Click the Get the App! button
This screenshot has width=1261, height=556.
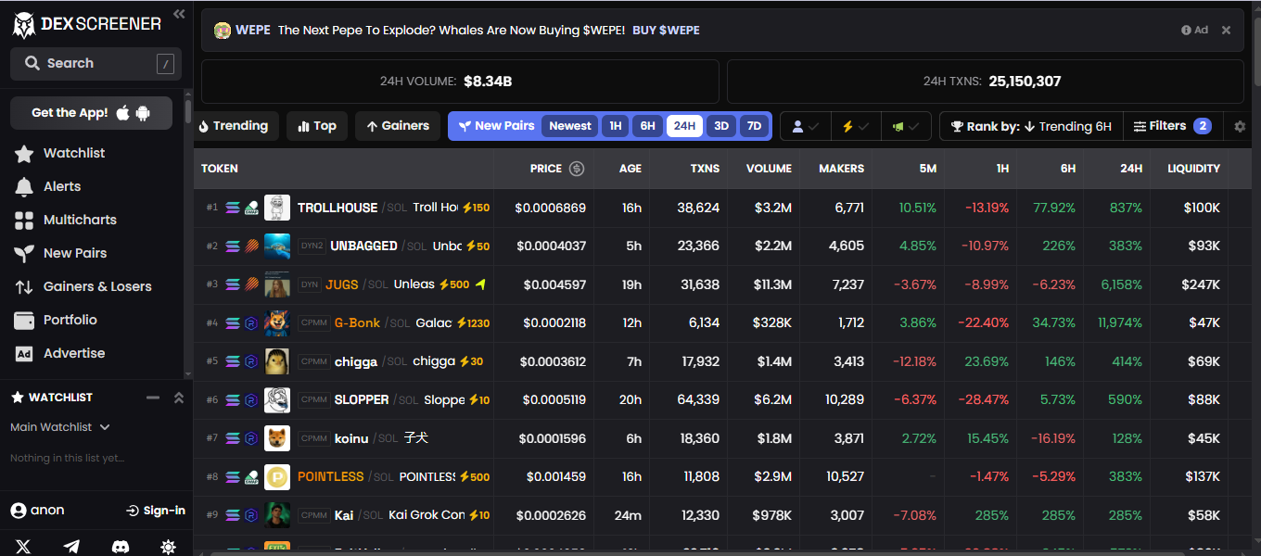pyautogui.click(x=91, y=113)
